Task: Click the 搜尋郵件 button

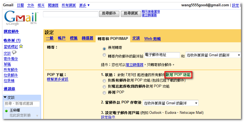Action: point(109,13)
